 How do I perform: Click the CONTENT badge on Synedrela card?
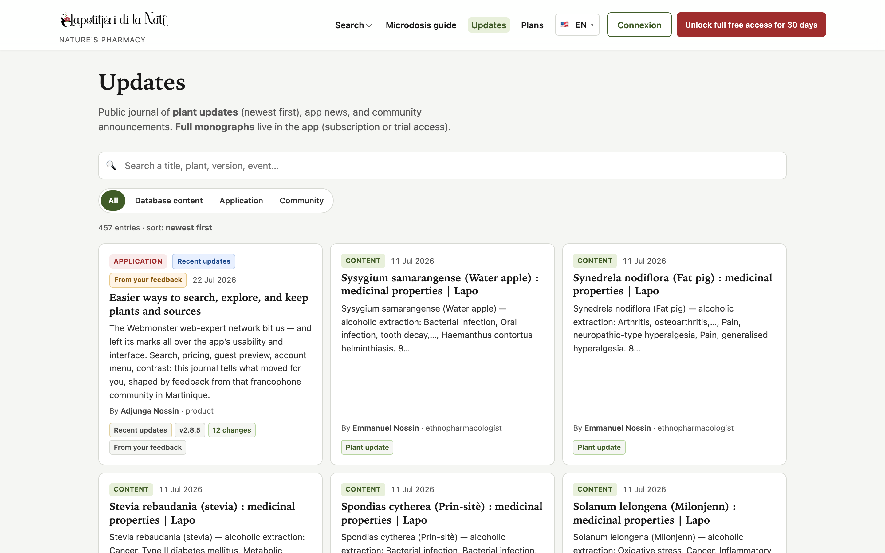(595, 261)
